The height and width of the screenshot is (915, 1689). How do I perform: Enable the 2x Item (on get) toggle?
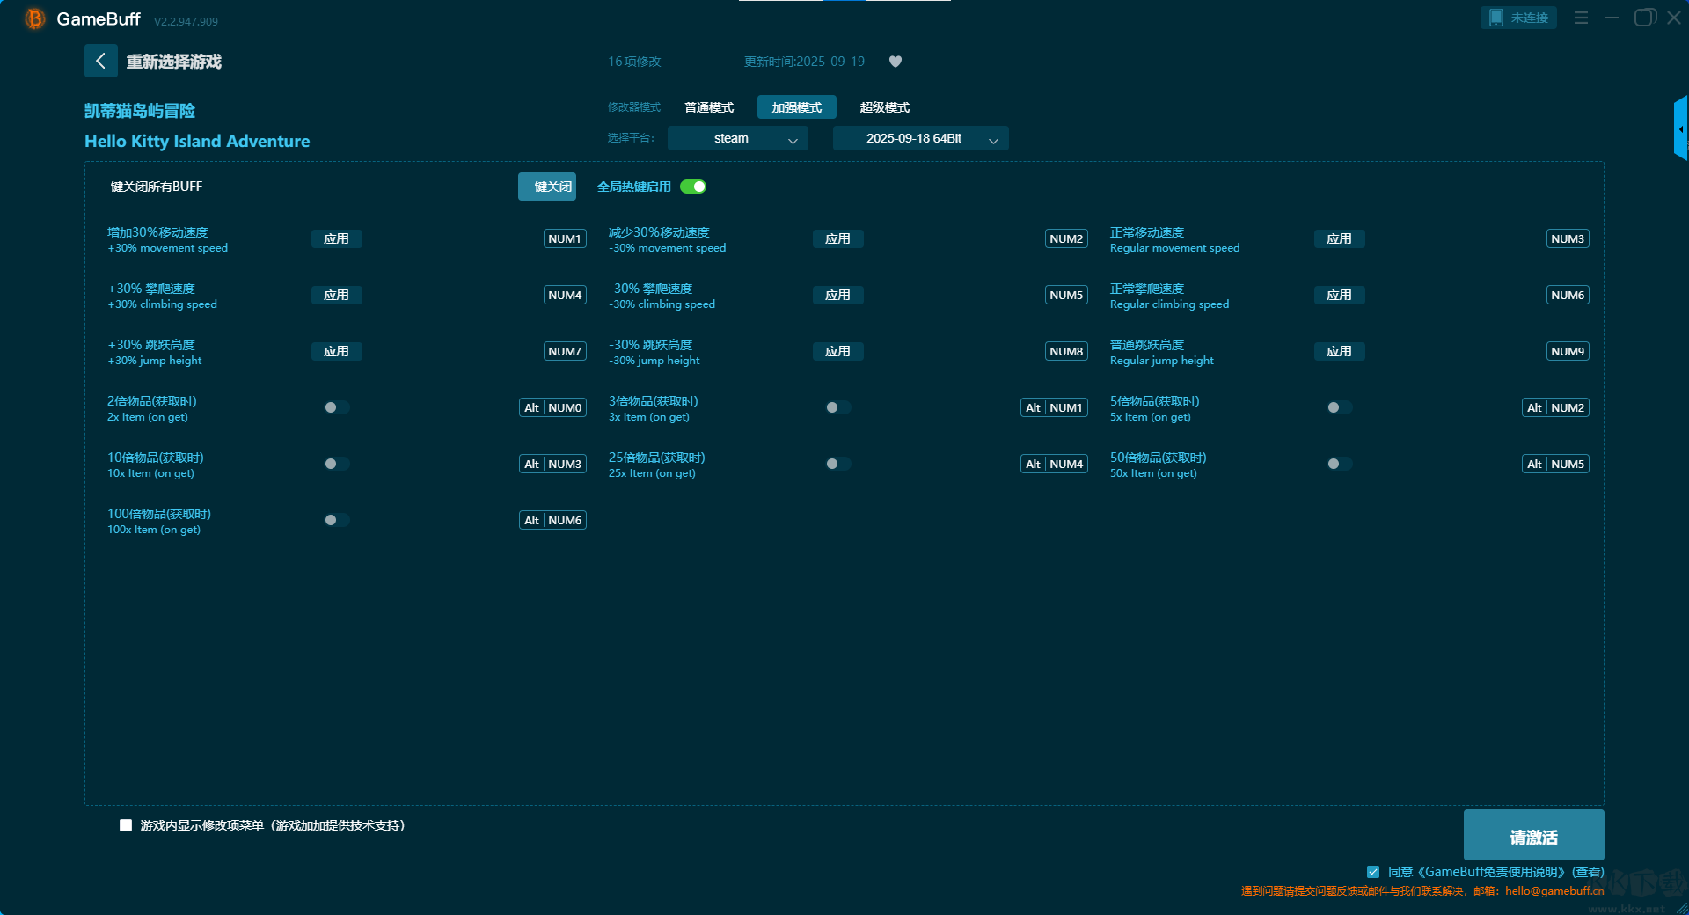(337, 407)
